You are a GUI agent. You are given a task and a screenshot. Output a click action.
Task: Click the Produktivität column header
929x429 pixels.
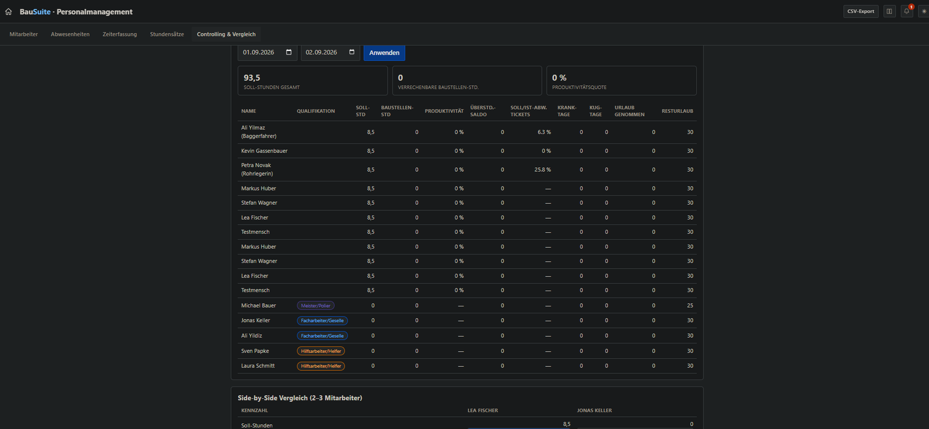pos(444,111)
